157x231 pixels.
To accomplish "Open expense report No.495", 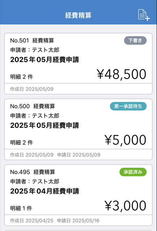I will 78,195.
